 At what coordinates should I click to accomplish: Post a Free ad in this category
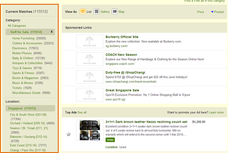point(204,1)
